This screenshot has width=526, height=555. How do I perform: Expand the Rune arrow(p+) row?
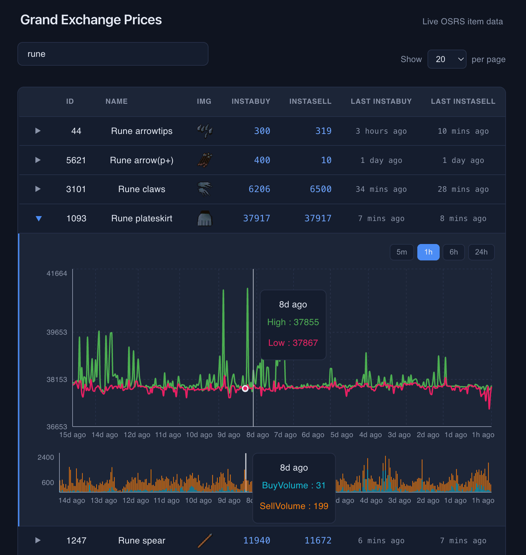pyautogui.click(x=38, y=160)
